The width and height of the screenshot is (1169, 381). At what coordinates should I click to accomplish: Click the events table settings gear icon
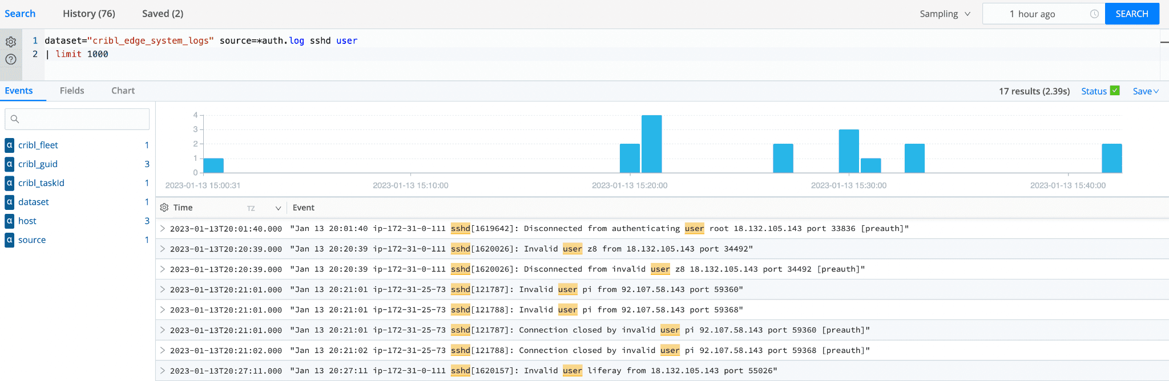tap(164, 208)
